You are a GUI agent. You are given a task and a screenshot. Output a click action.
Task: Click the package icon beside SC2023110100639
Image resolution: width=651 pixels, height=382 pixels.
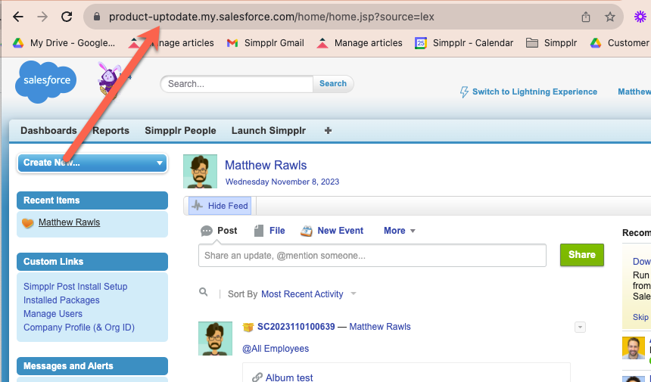pyautogui.click(x=248, y=328)
